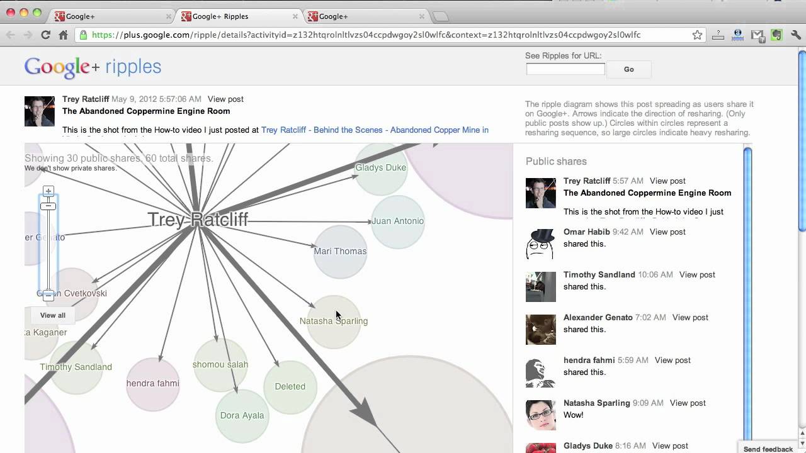Close the Google+ Ripples tab

point(294,16)
